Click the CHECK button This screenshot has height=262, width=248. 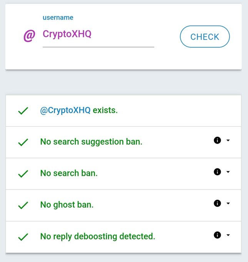[x=205, y=37]
